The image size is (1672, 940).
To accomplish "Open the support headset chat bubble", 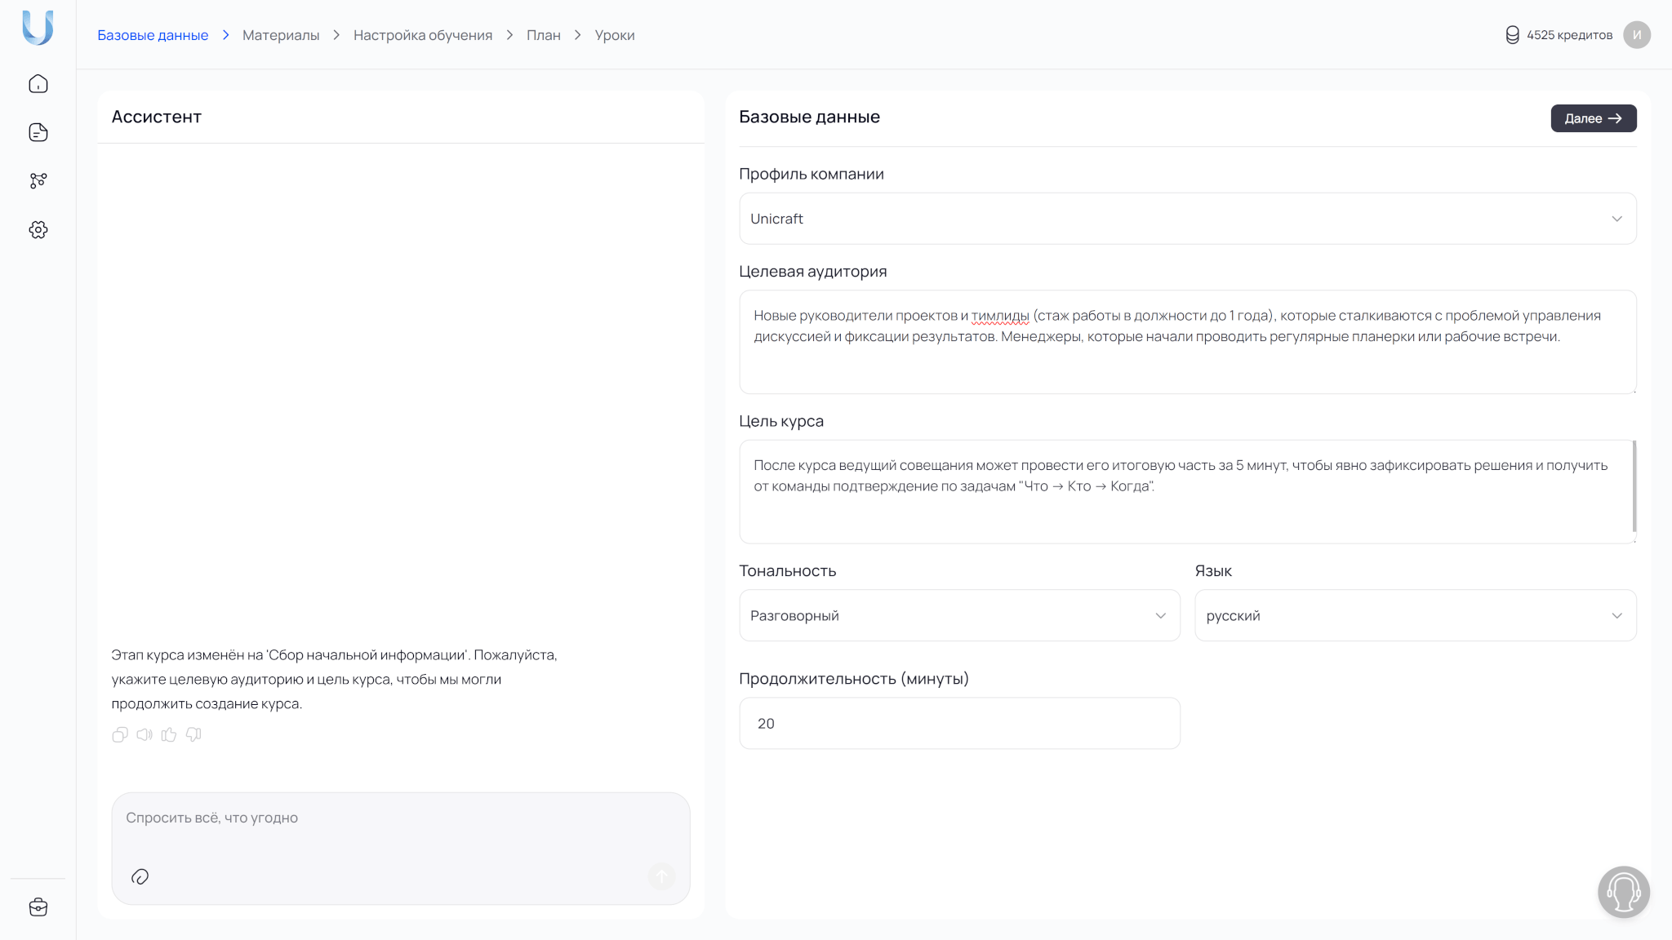I will (1623, 892).
